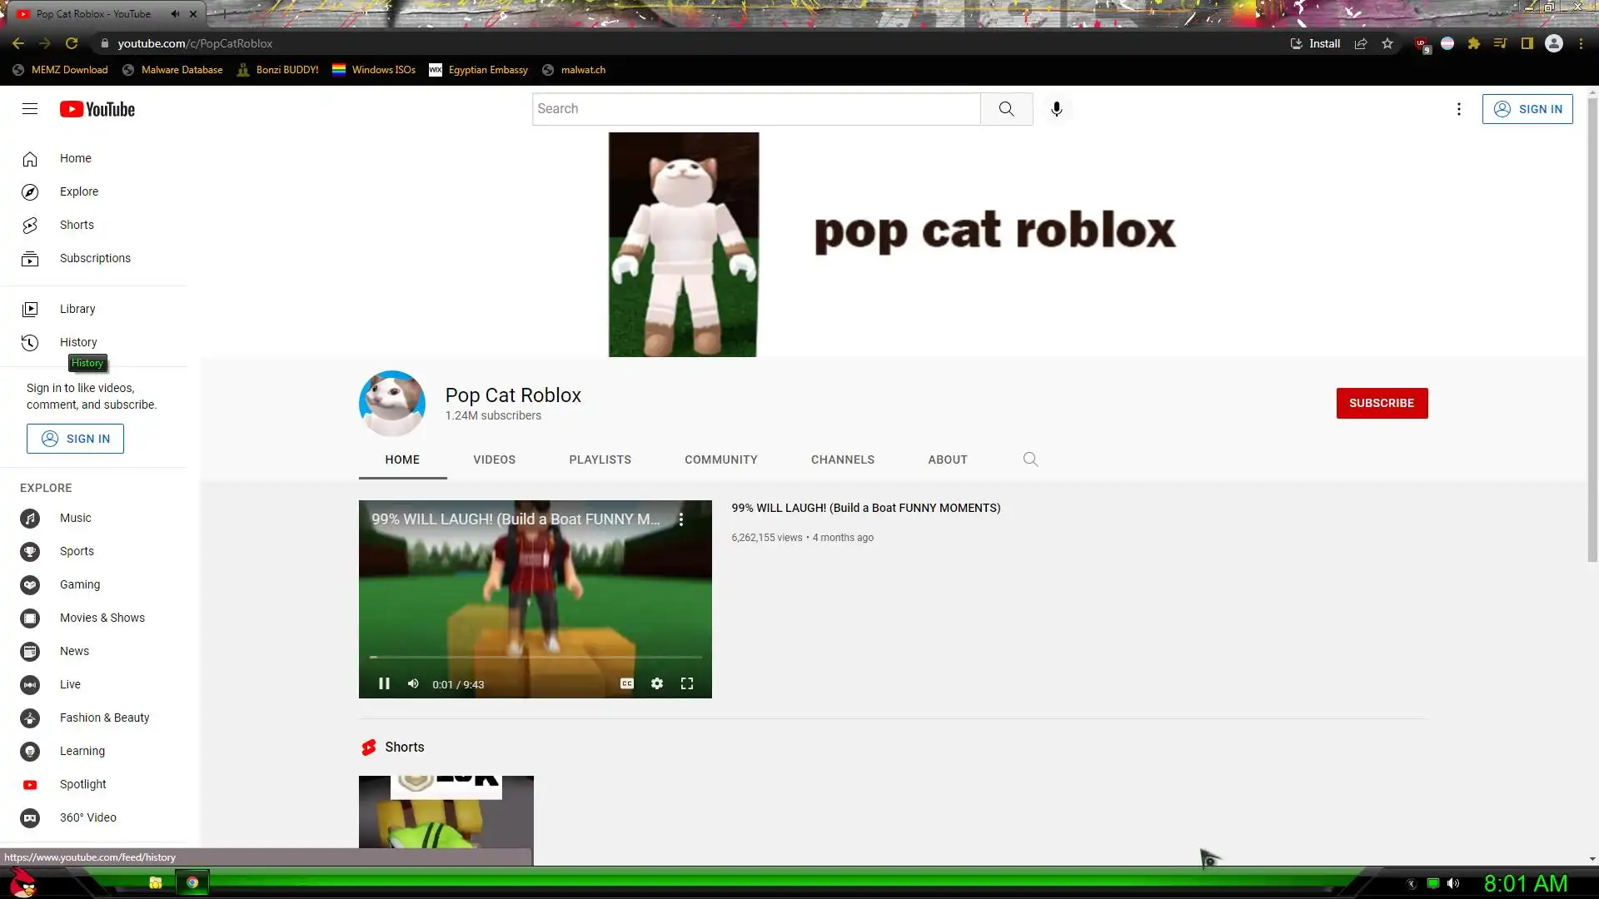Open the hamburger guide menu

point(30,109)
